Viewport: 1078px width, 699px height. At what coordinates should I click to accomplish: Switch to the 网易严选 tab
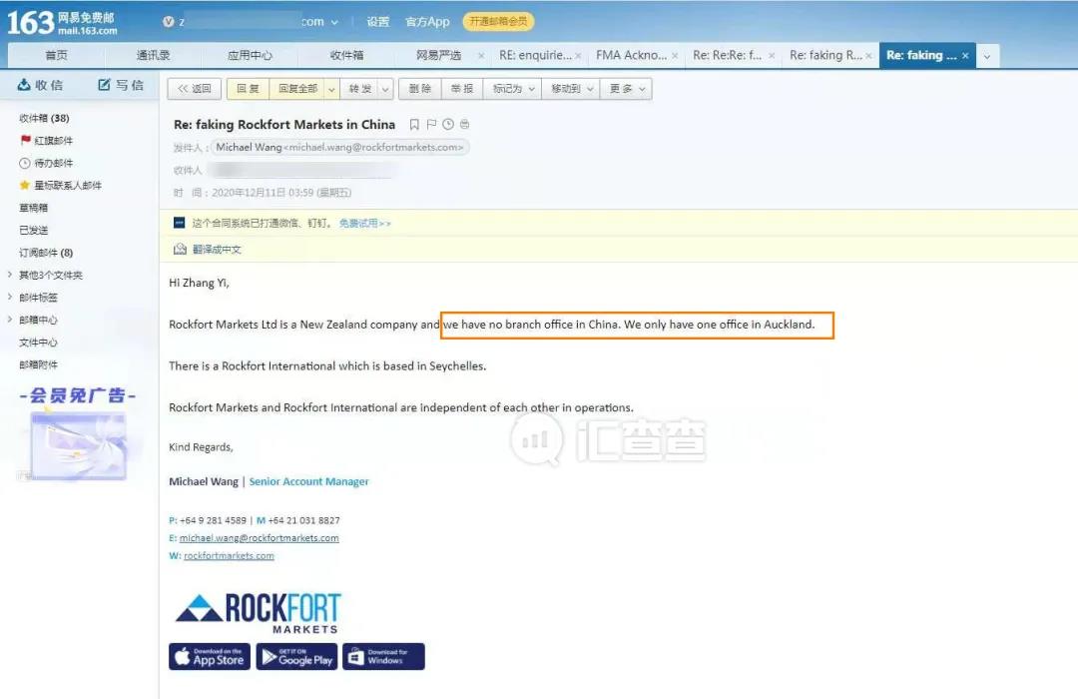tap(438, 56)
